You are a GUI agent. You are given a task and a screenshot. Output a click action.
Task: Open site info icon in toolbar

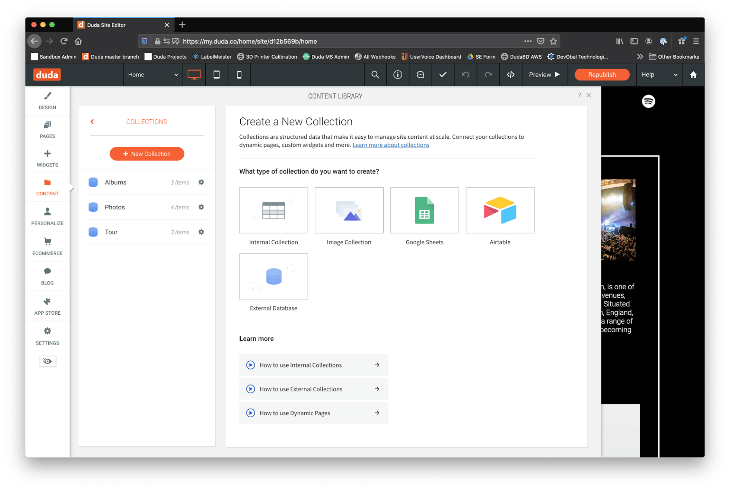click(x=397, y=74)
